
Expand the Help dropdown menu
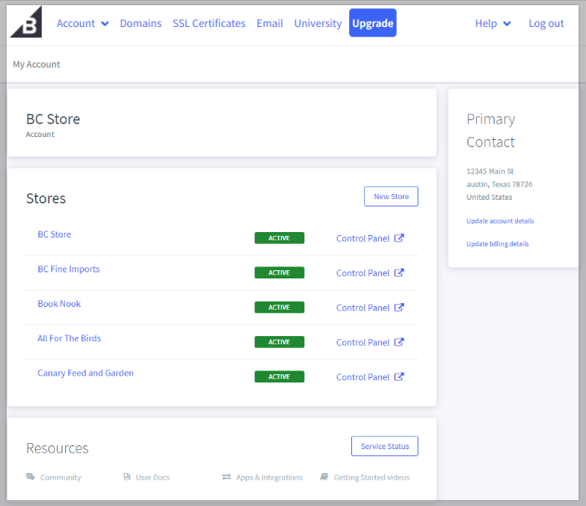pyautogui.click(x=493, y=23)
